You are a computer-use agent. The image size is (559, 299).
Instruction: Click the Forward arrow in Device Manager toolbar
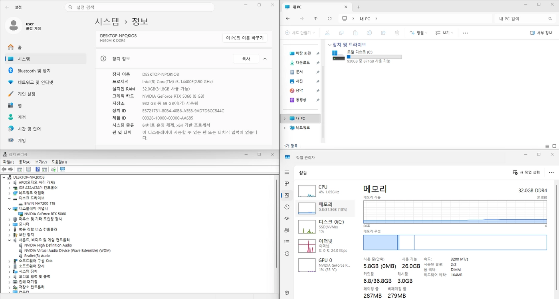11,169
